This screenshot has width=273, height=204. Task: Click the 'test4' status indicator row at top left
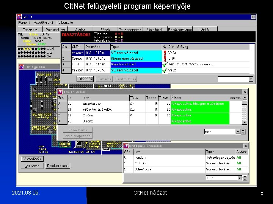[x=36, y=49]
